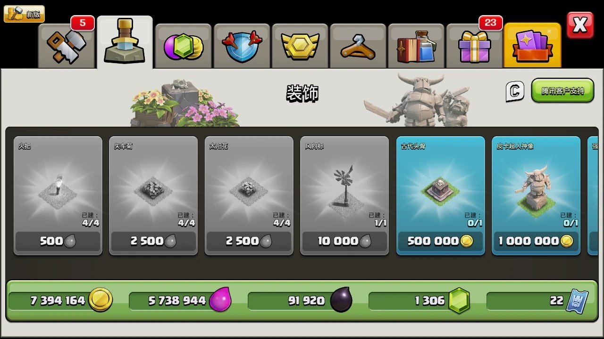604x339 pixels.
Task: Open the book and potion magic items tab
Action: (x=416, y=45)
